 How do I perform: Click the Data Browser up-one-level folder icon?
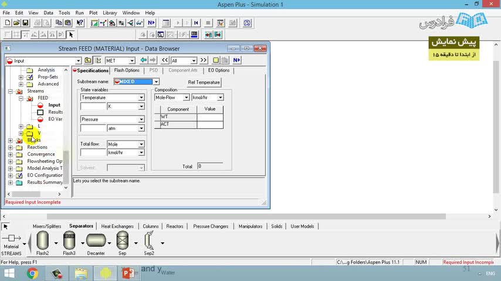(88, 60)
